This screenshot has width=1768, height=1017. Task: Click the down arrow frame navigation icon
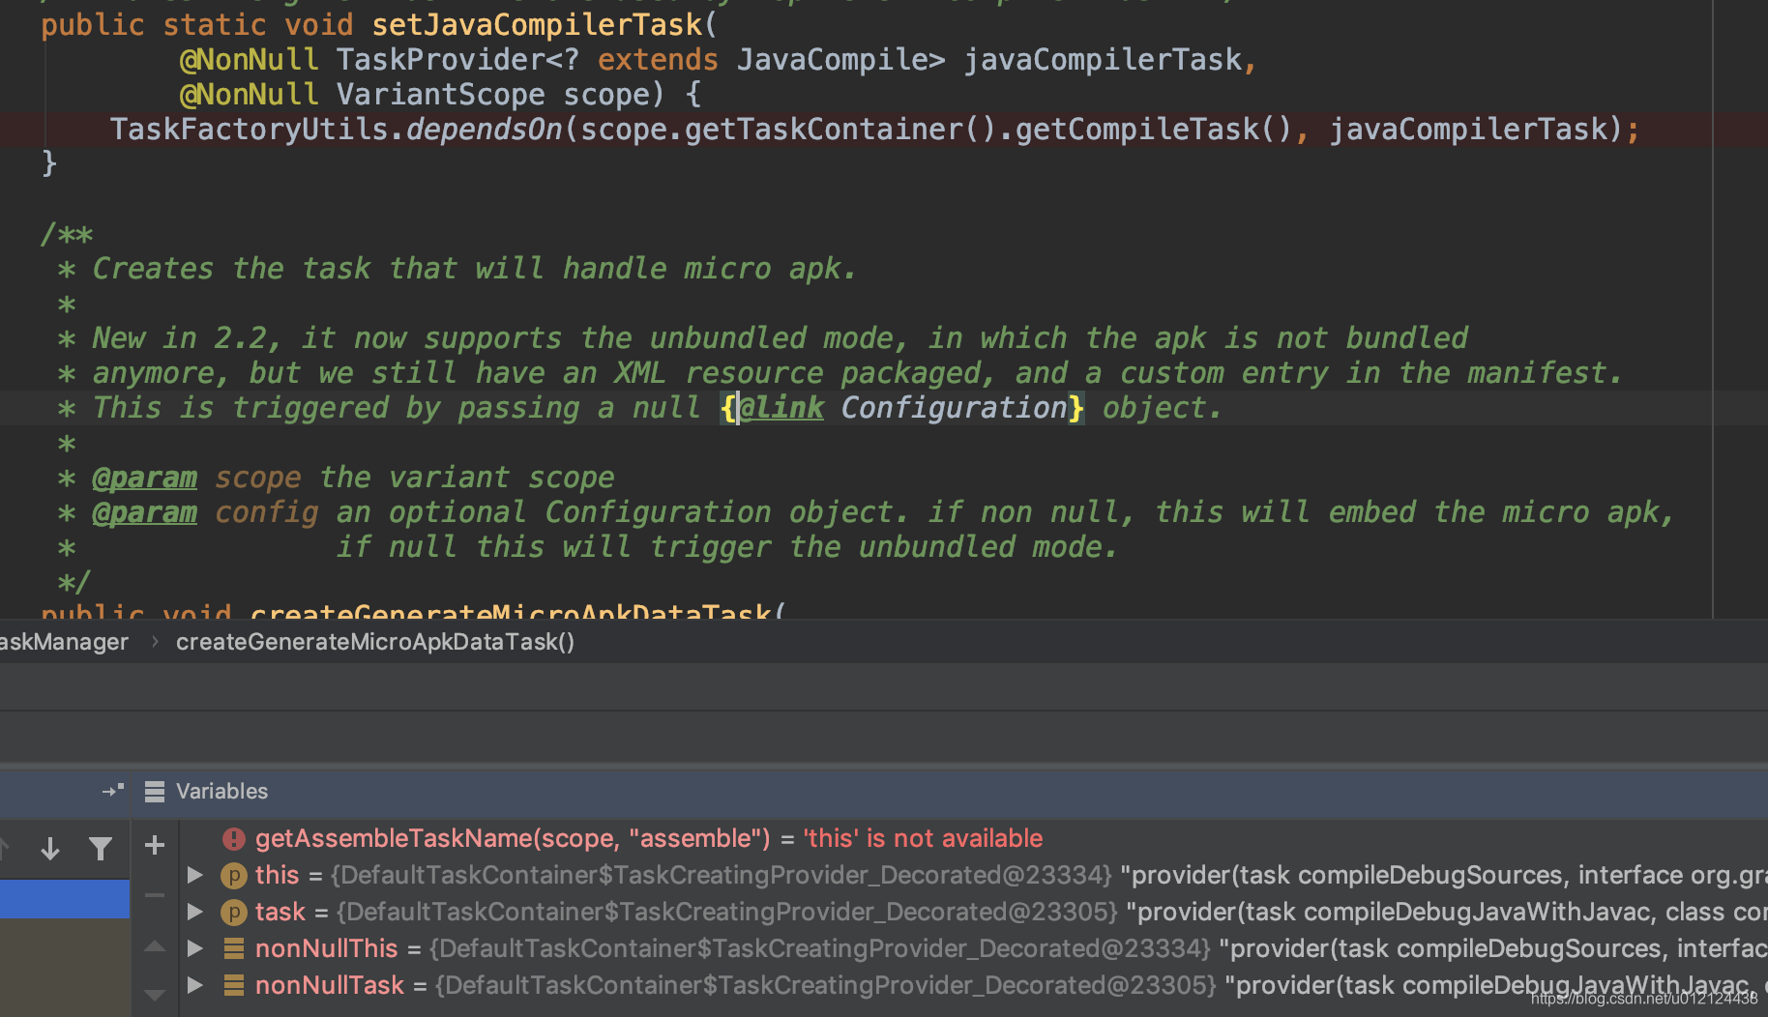pyautogui.click(x=50, y=849)
